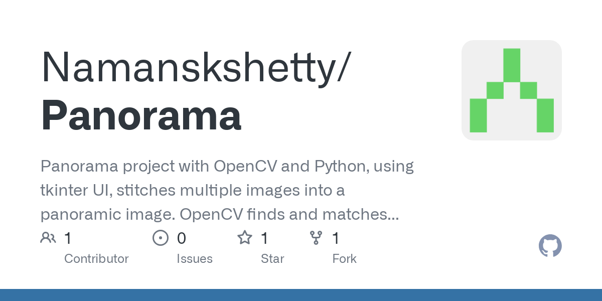Click the repository description text
This screenshot has height=301, width=602.
[x=227, y=190]
